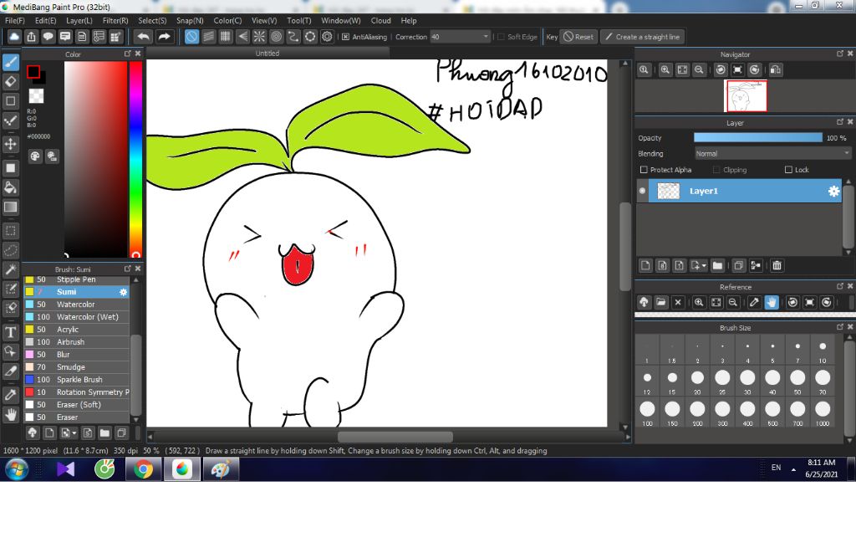Open the Windows Start button
The height and width of the screenshot is (553, 856).
tap(17, 469)
